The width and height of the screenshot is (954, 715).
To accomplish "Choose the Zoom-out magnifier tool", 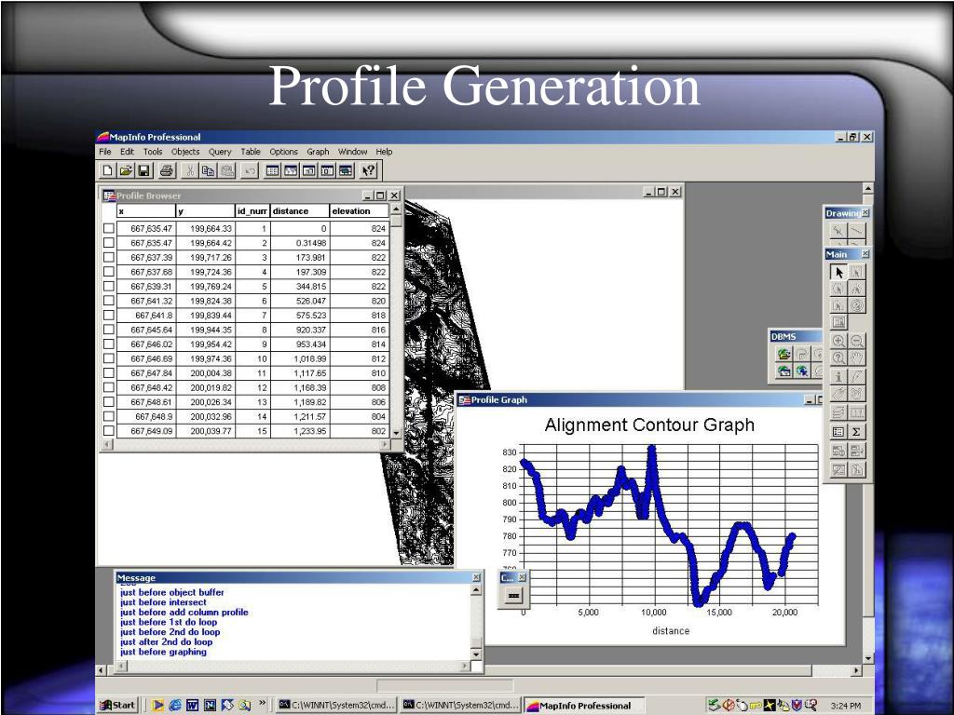I will pyautogui.click(x=857, y=341).
